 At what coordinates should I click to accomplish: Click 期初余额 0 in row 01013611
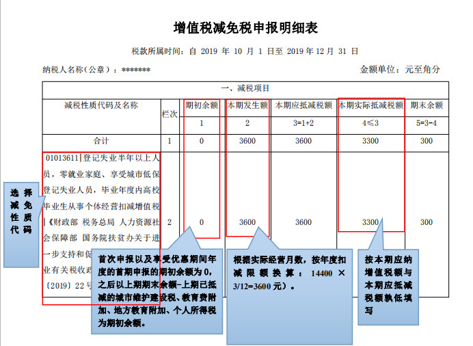[202, 222]
